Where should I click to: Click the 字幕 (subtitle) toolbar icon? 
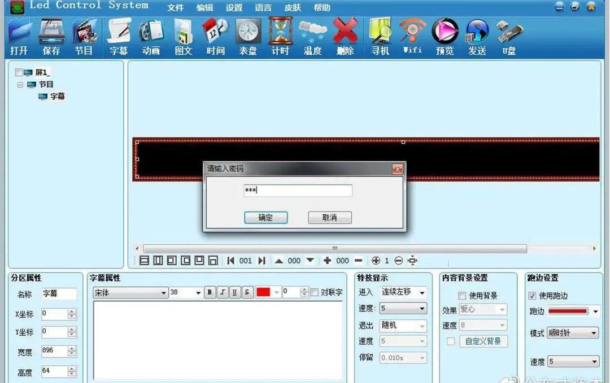pos(119,36)
